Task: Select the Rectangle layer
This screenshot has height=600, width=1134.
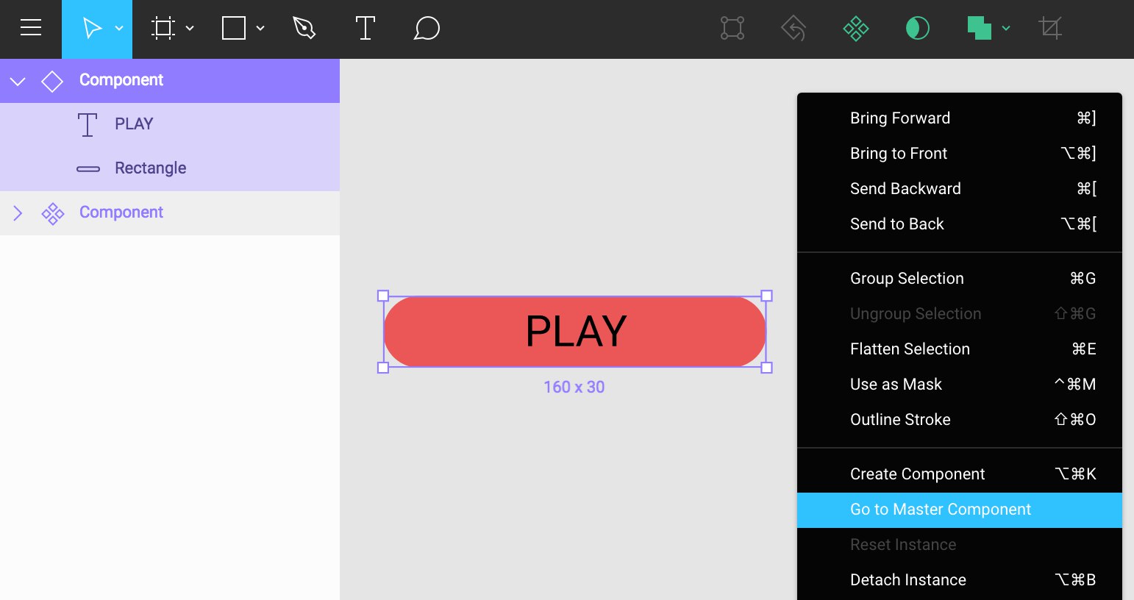Action: coord(170,169)
